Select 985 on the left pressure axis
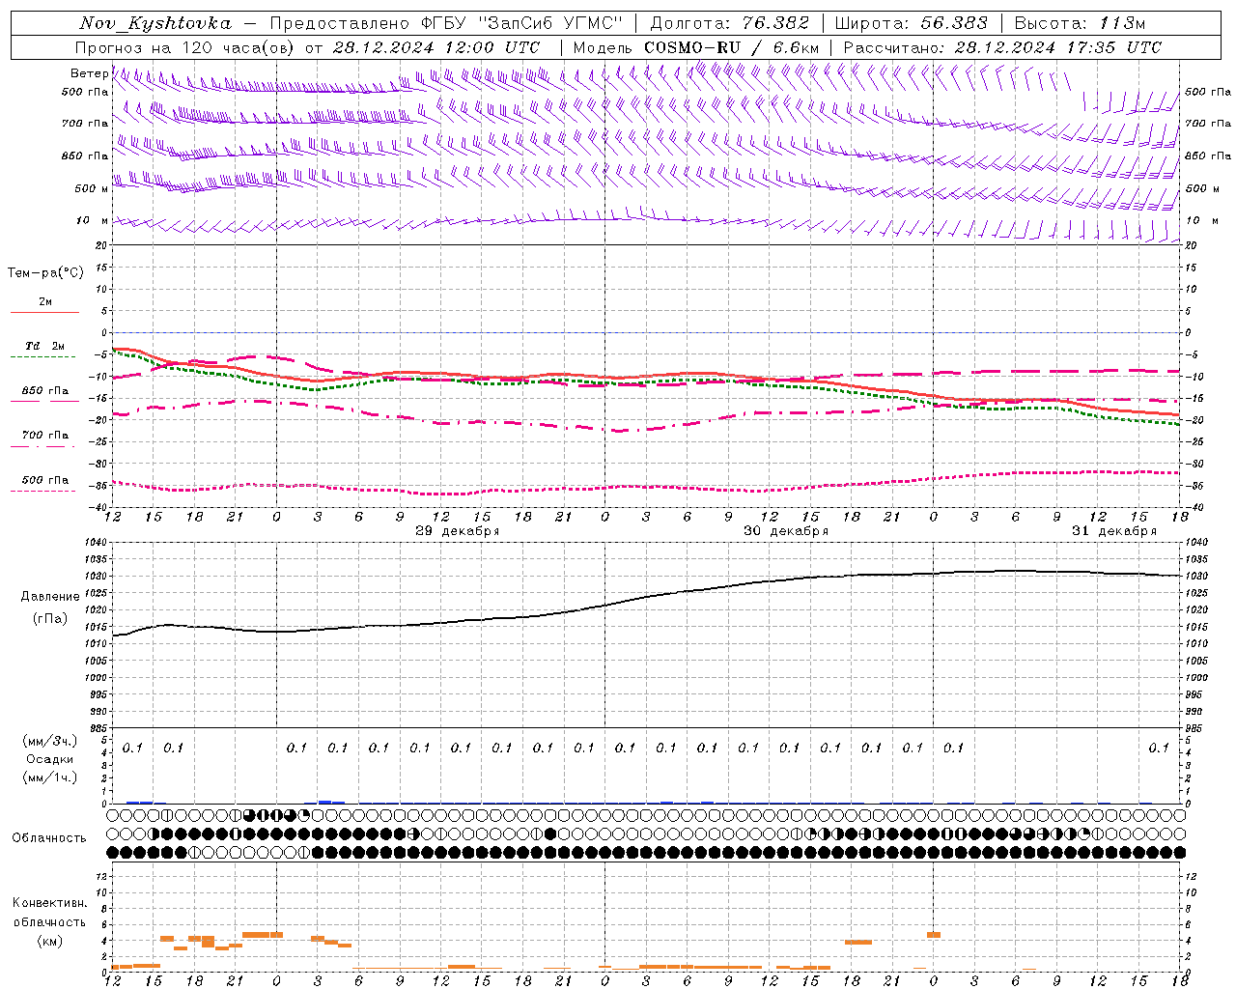This screenshot has height=989, width=1236. pyautogui.click(x=98, y=728)
